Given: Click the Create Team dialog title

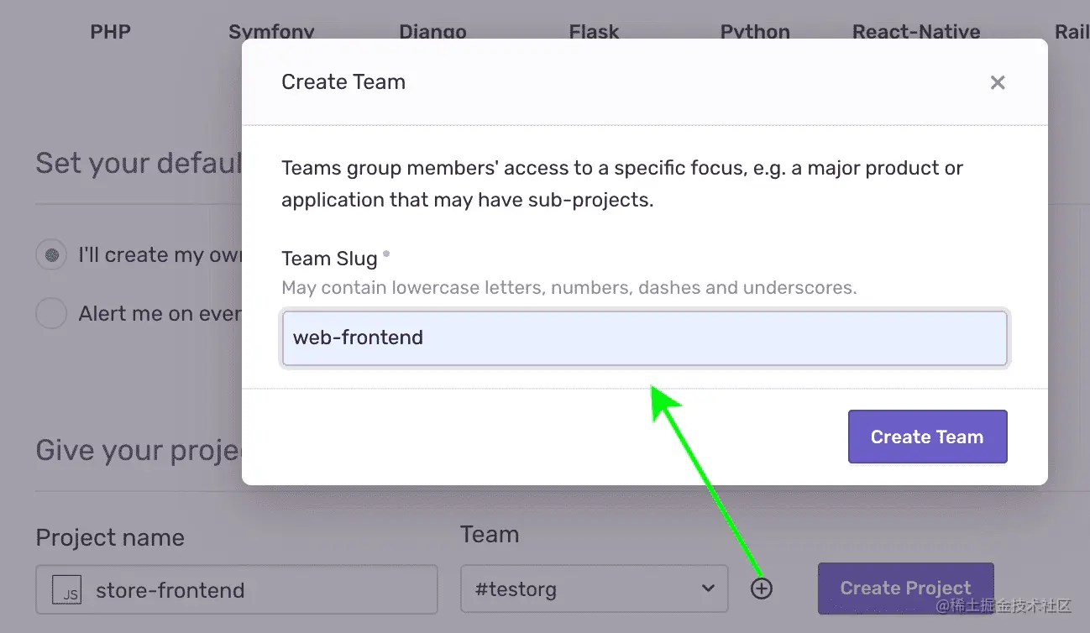Looking at the screenshot, I should tap(343, 82).
